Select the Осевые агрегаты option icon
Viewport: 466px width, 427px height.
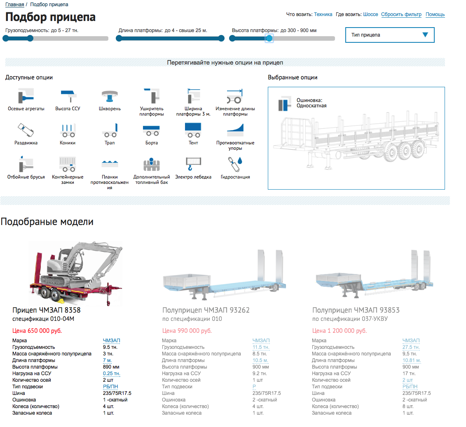(x=26, y=95)
